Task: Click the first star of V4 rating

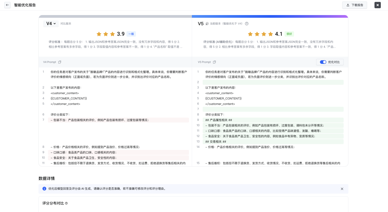Action: [x=99, y=34]
